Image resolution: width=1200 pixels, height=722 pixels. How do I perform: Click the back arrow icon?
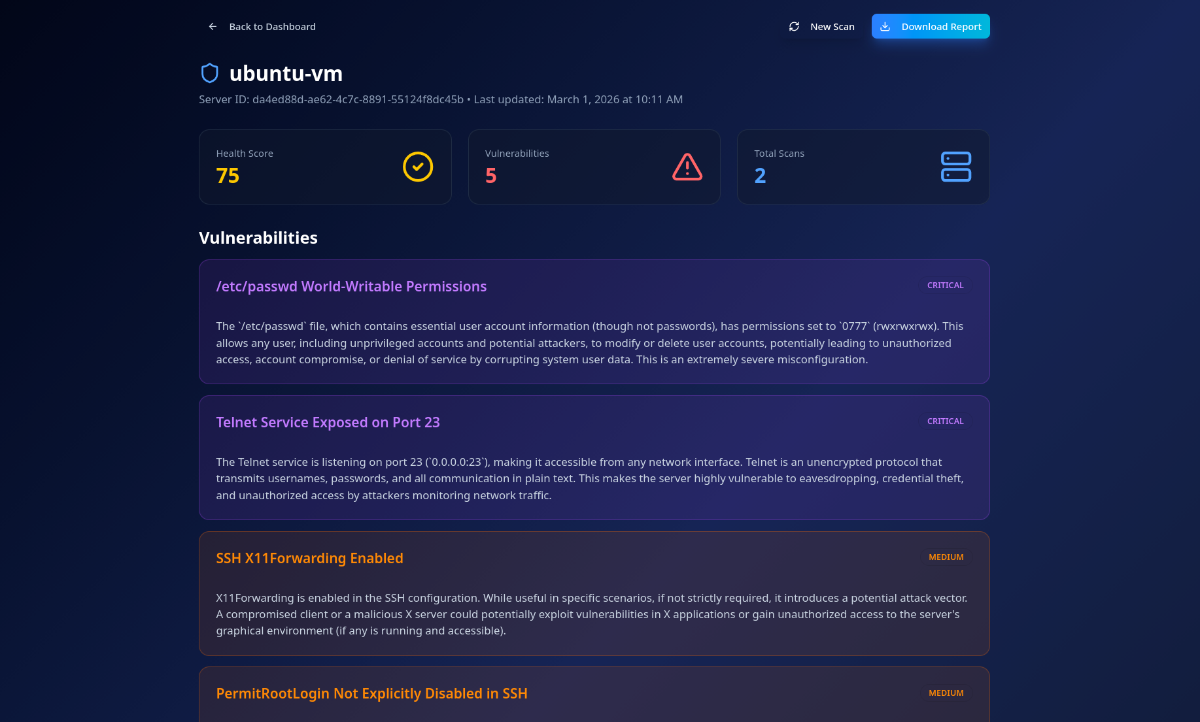(x=213, y=27)
